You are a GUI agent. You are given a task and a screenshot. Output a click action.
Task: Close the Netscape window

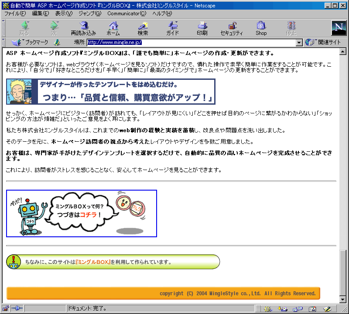(x=343, y=6)
